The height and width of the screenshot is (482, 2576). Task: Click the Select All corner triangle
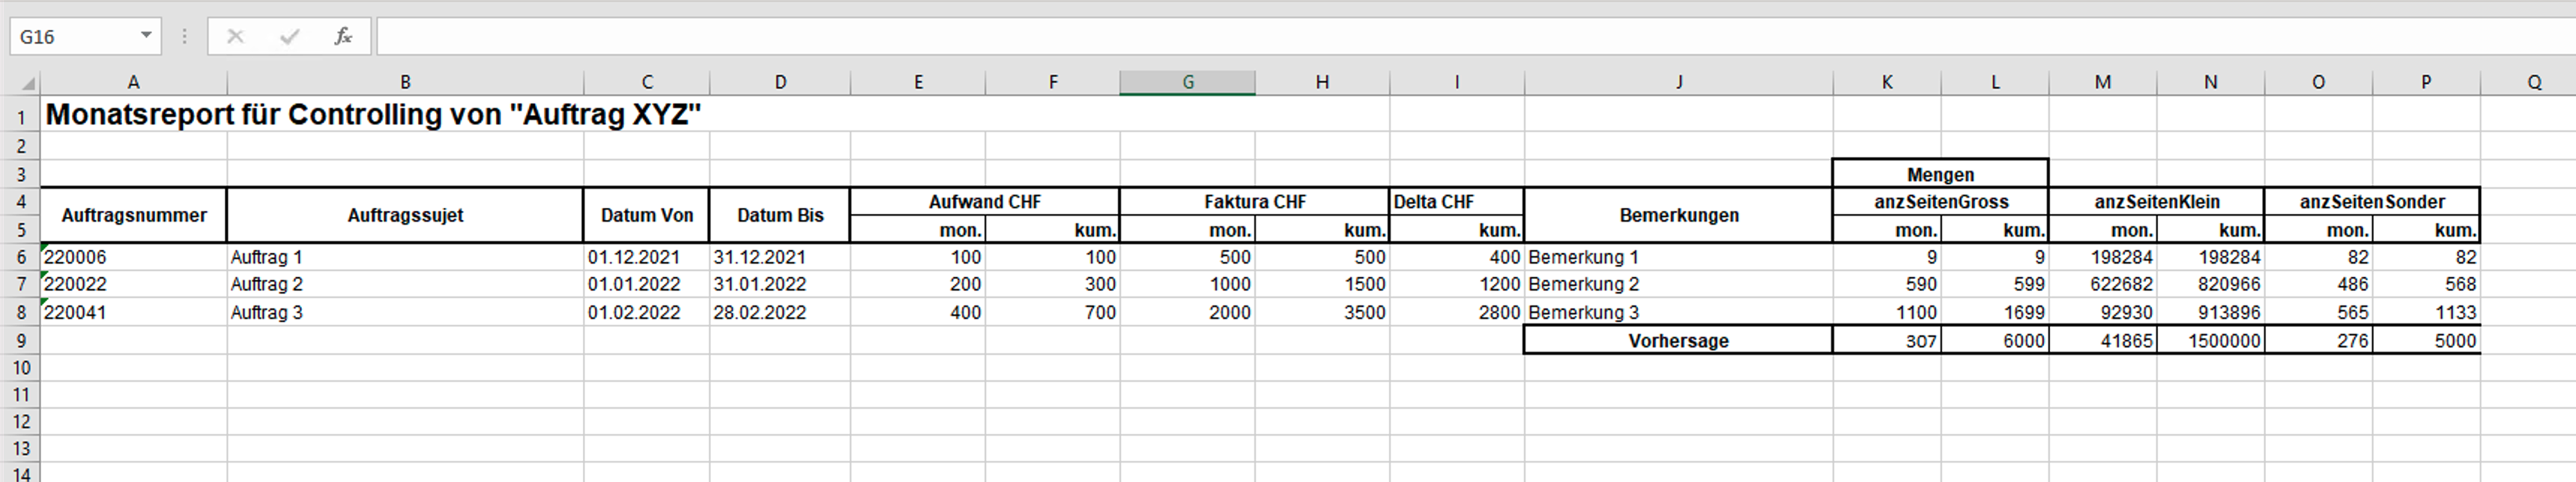pyautogui.click(x=28, y=83)
